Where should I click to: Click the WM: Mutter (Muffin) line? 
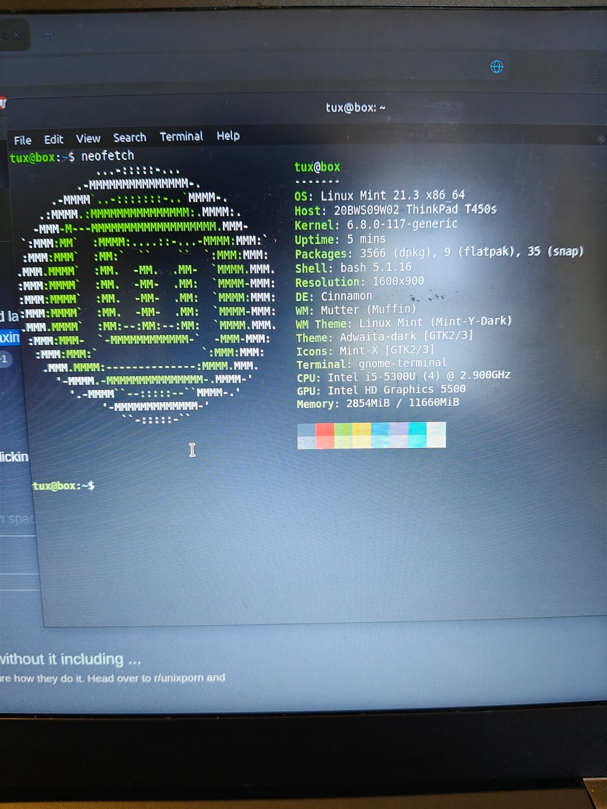[356, 310]
